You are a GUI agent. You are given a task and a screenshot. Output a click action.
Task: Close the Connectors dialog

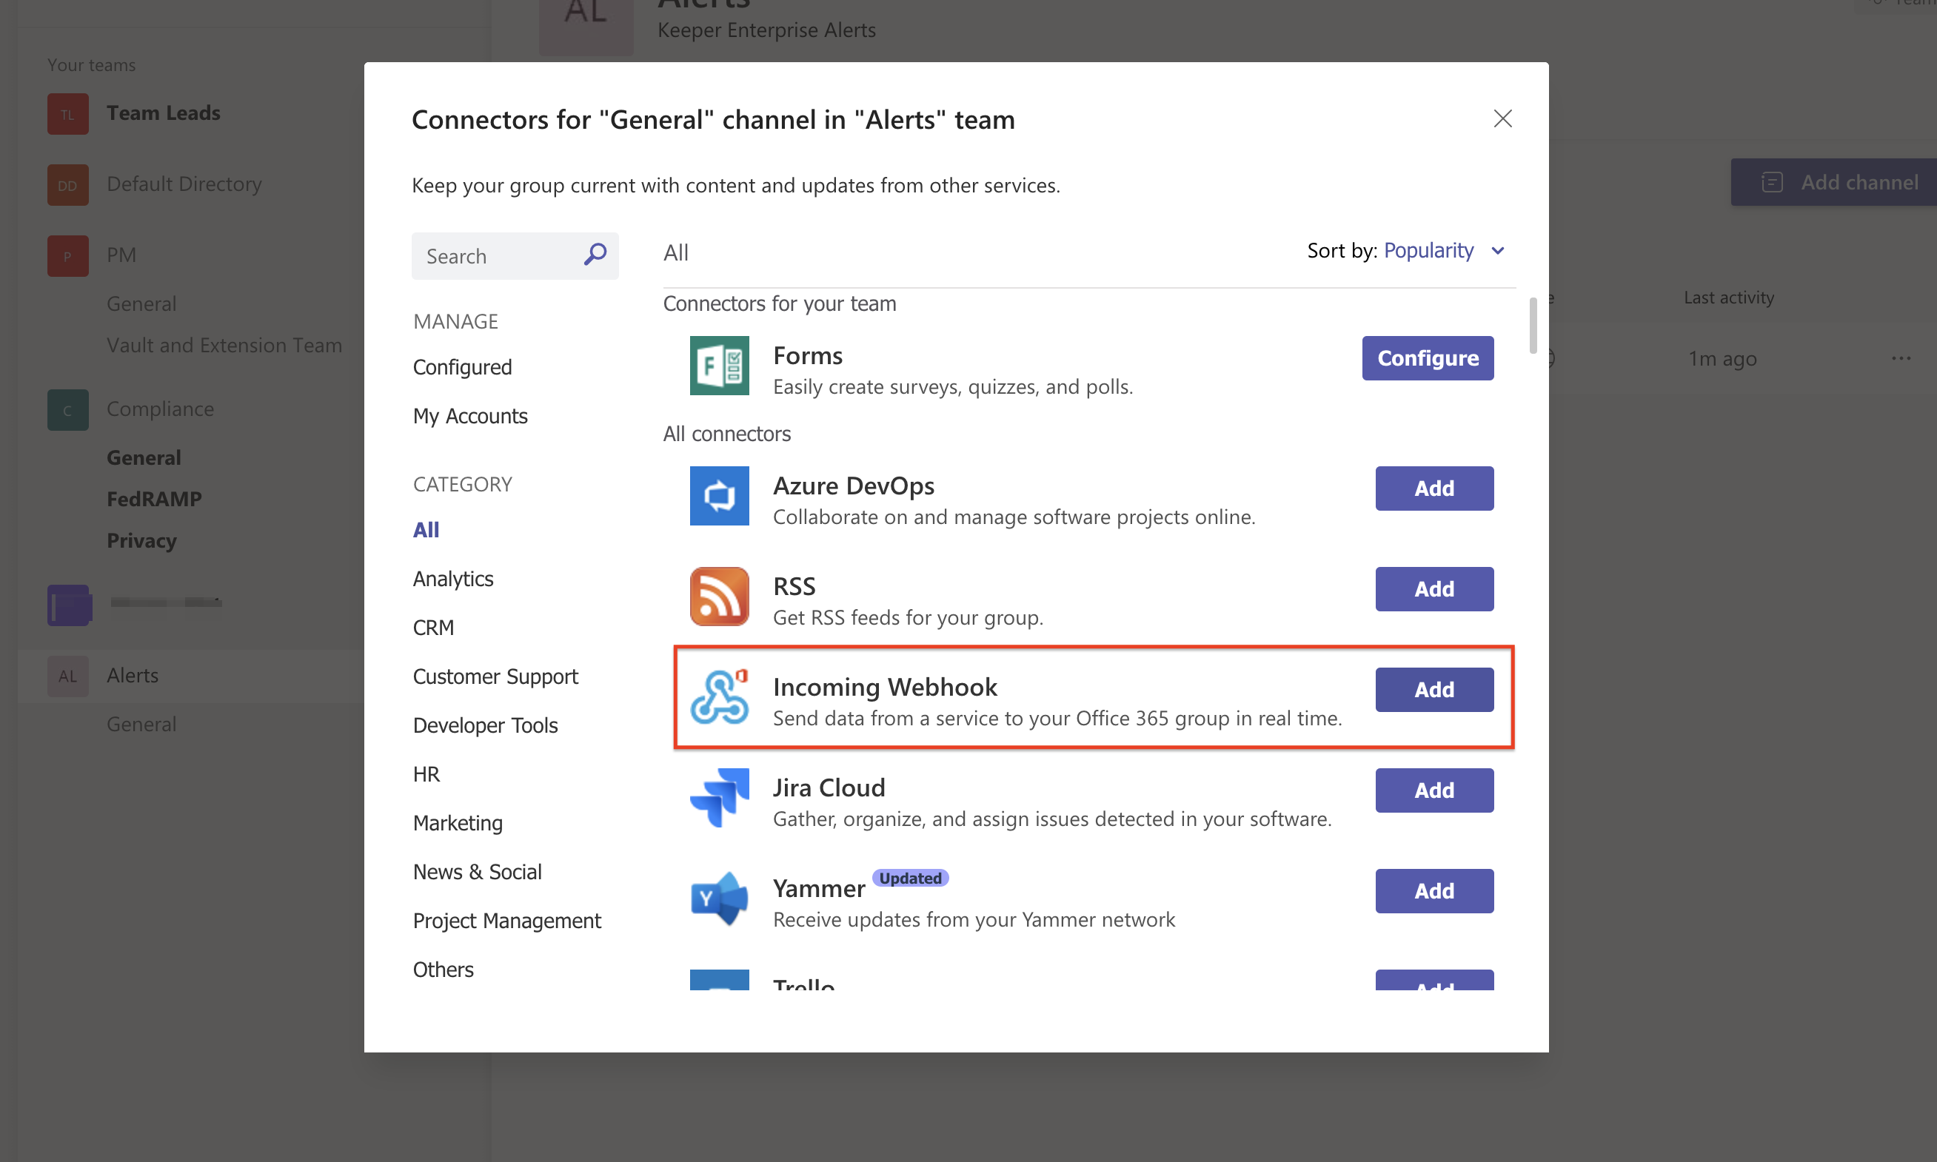tap(1502, 119)
